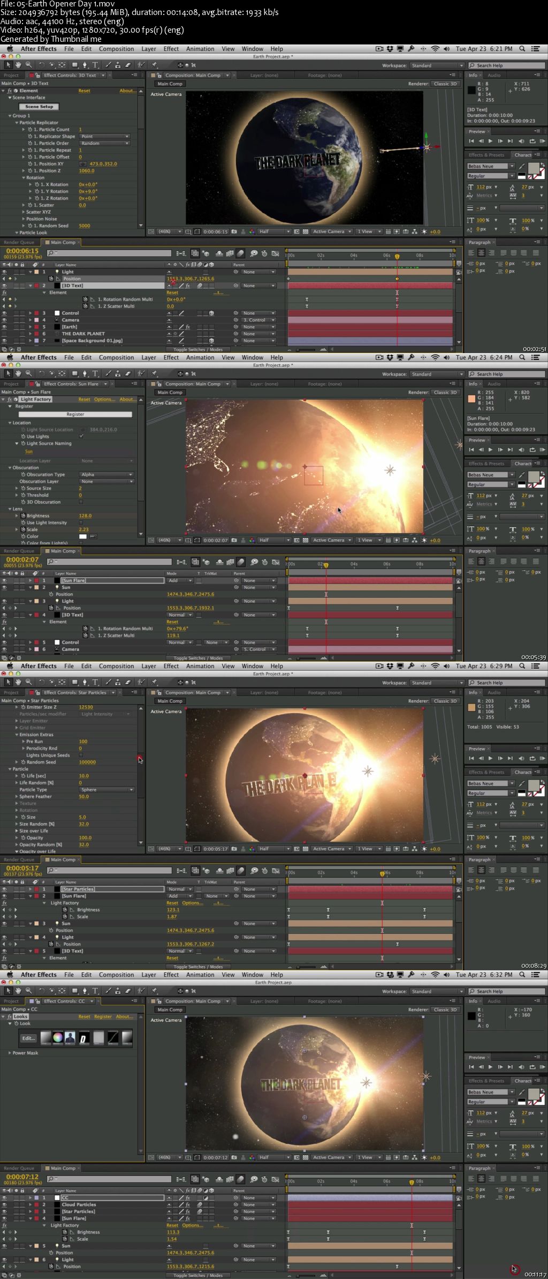The height and width of the screenshot is (1279, 548).
Task: Click the 0:00:07:12 timecode field
Action: 22,1177
